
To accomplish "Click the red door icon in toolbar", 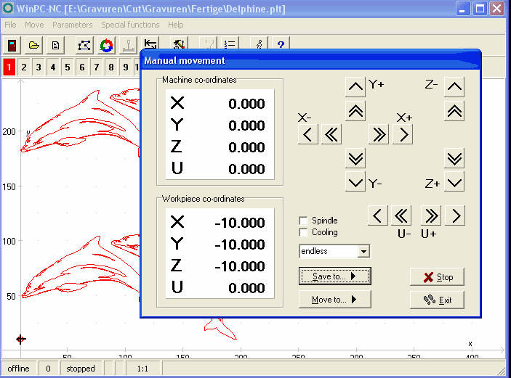I will [12, 46].
